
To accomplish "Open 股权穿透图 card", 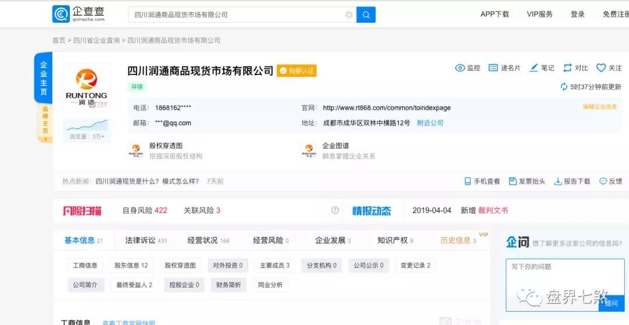I will point(165,151).
